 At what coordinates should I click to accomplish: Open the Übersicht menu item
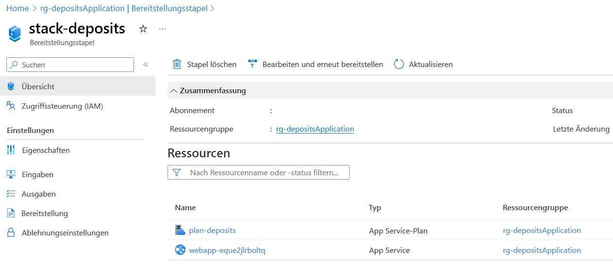pyautogui.click(x=78, y=86)
